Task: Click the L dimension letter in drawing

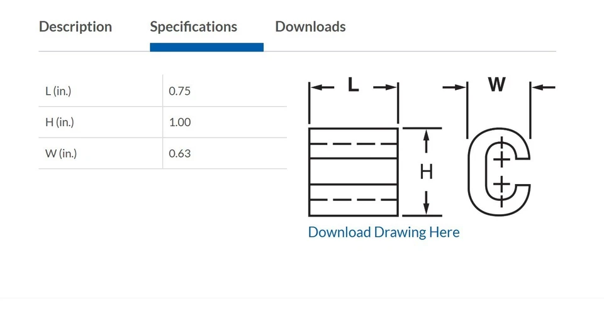Action: [x=354, y=85]
